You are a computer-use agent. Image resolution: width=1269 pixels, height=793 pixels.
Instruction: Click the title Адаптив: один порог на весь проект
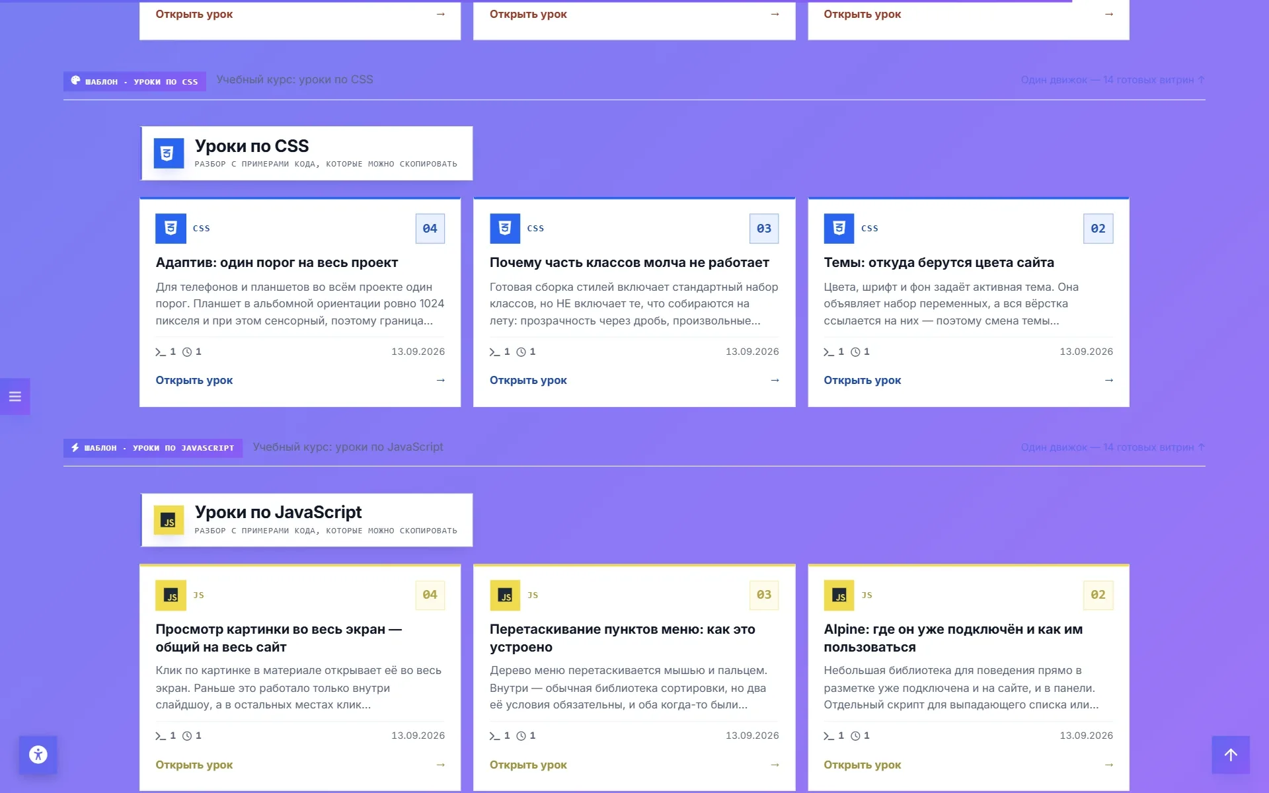(x=277, y=262)
